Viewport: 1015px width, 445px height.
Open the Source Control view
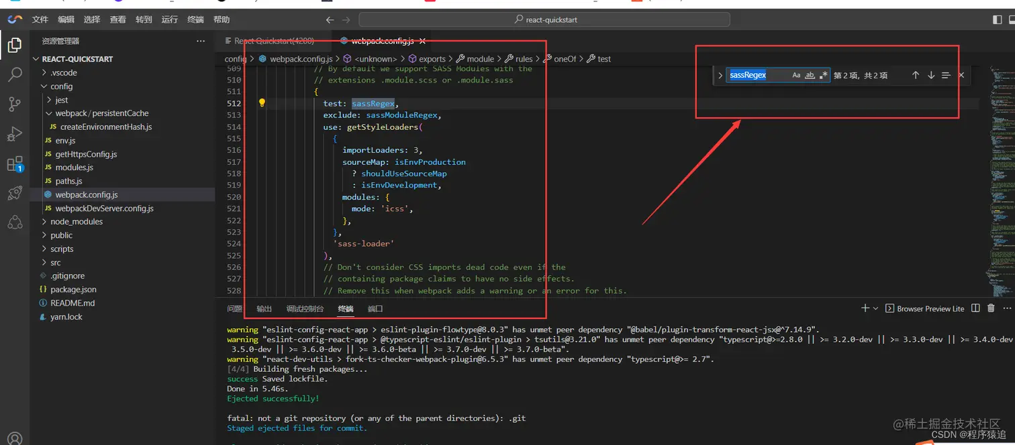click(15, 104)
